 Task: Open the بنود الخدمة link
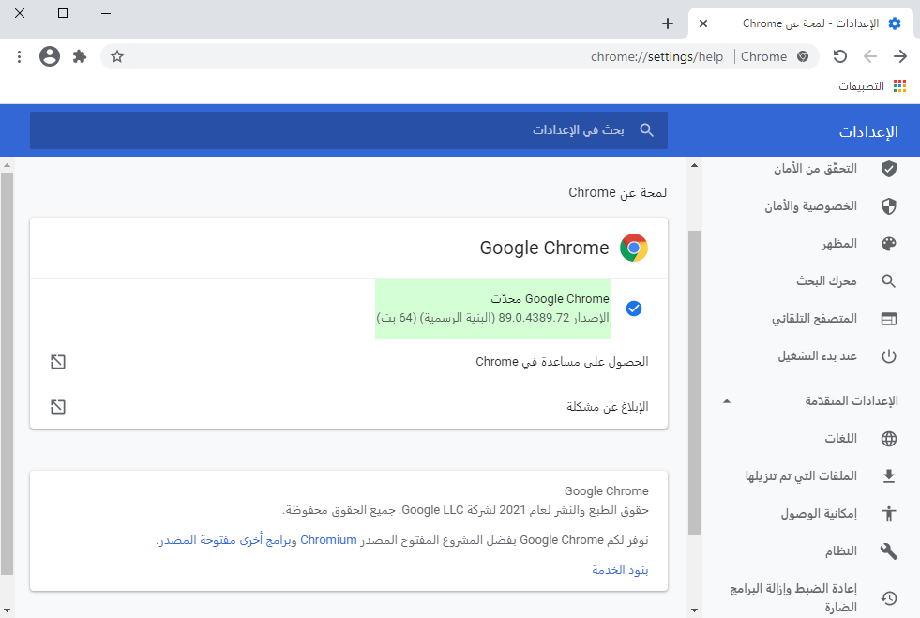pos(620,570)
